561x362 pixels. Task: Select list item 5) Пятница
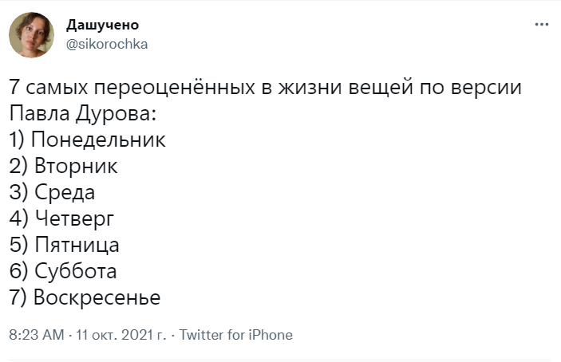click(65, 246)
